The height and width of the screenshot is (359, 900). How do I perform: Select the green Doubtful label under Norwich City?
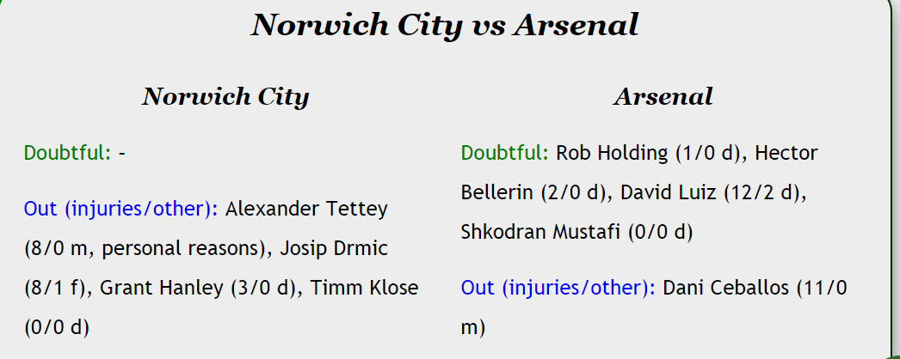point(67,153)
